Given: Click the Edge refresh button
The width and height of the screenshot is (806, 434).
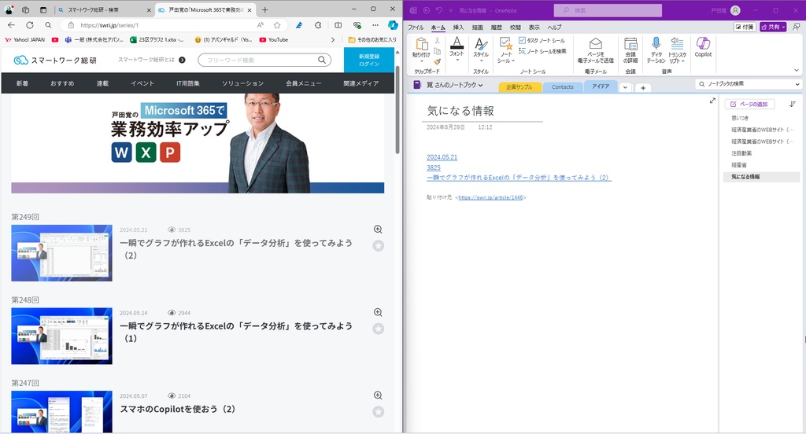Looking at the screenshot, I should pyautogui.click(x=30, y=25).
